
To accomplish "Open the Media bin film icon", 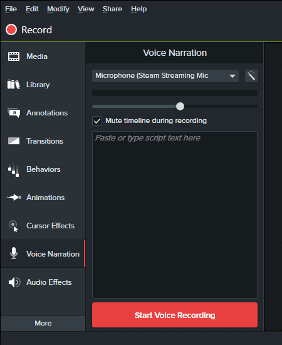I will click(x=14, y=56).
